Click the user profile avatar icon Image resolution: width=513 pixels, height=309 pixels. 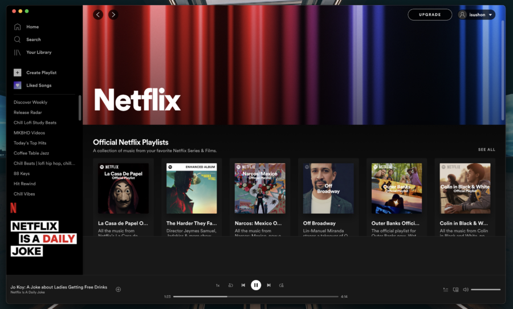(462, 15)
